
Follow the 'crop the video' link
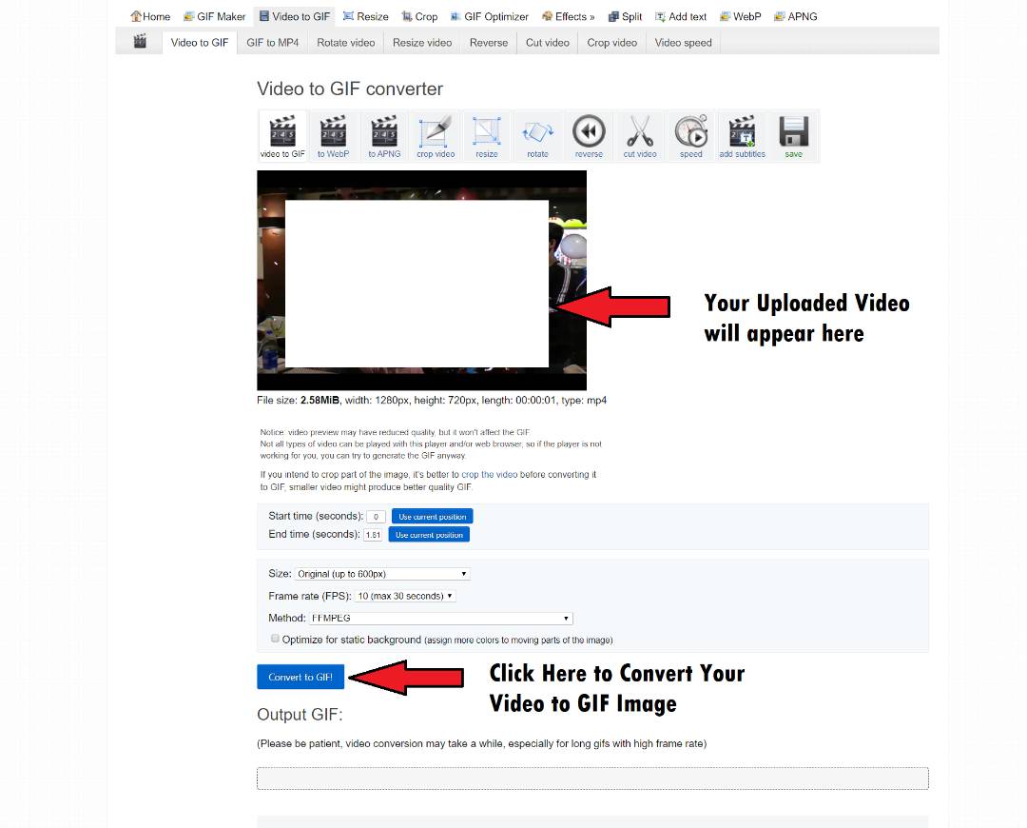(x=489, y=474)
